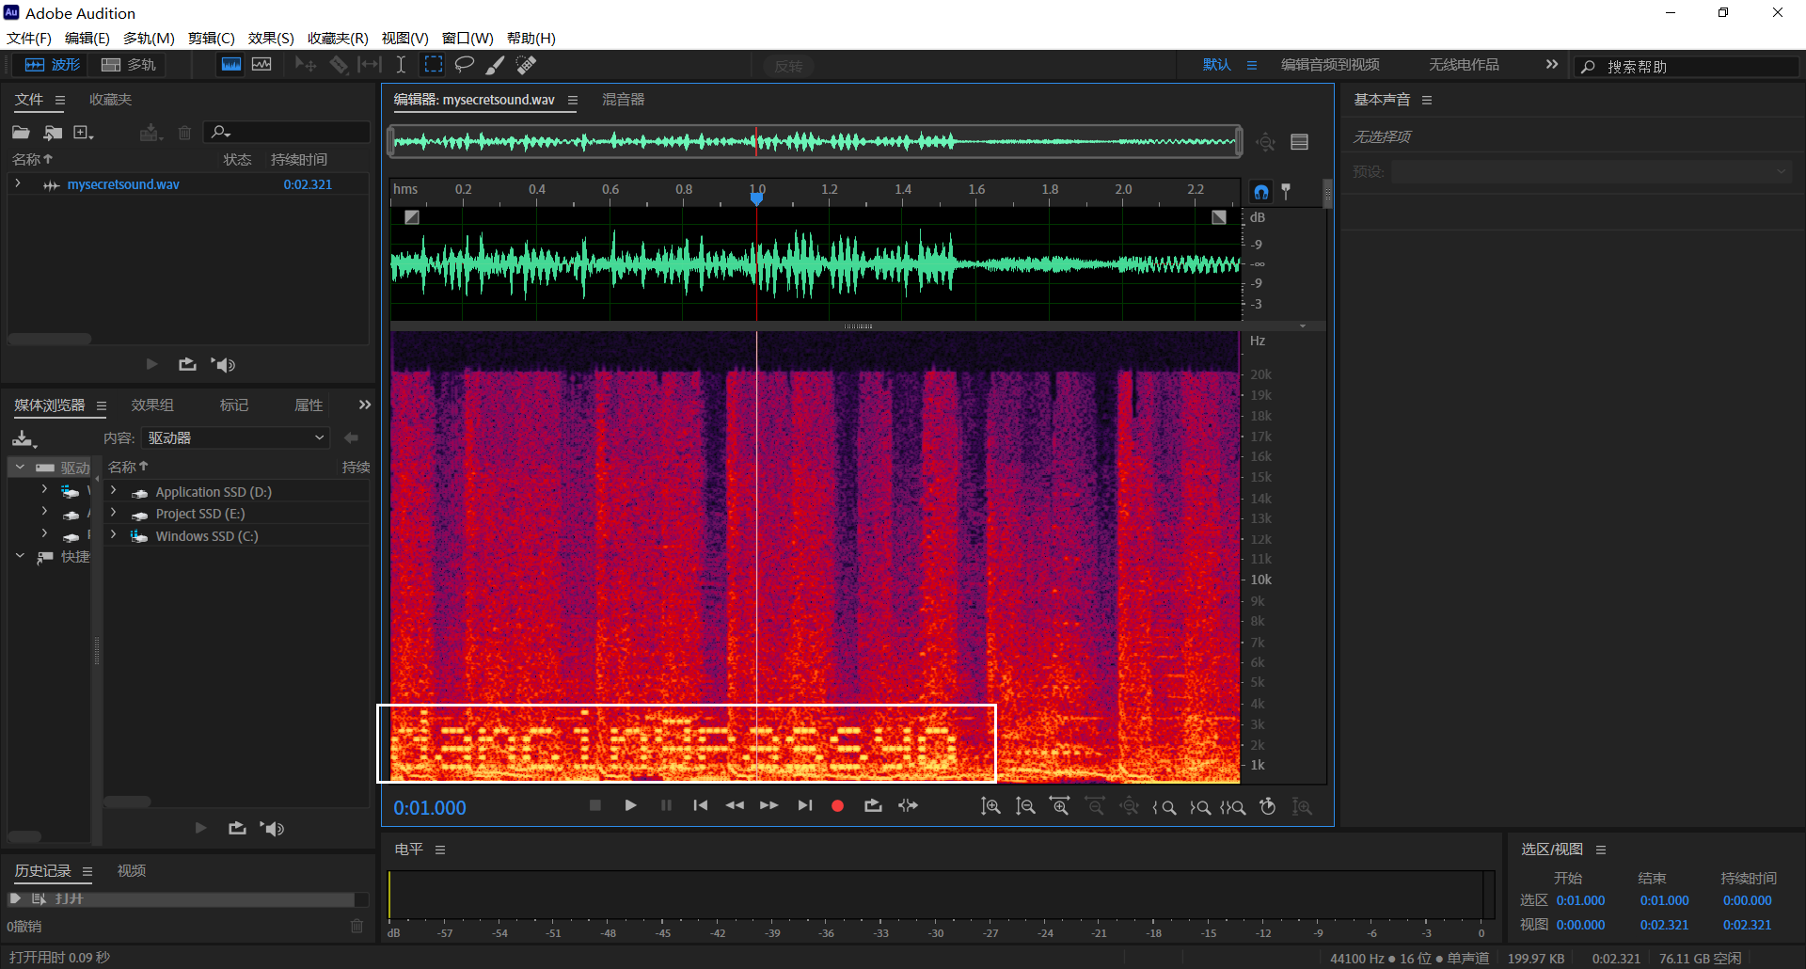Expand Project SSD (E:) drive
This screenshot has width=1806, height=969.
click(x=113, y=513)
